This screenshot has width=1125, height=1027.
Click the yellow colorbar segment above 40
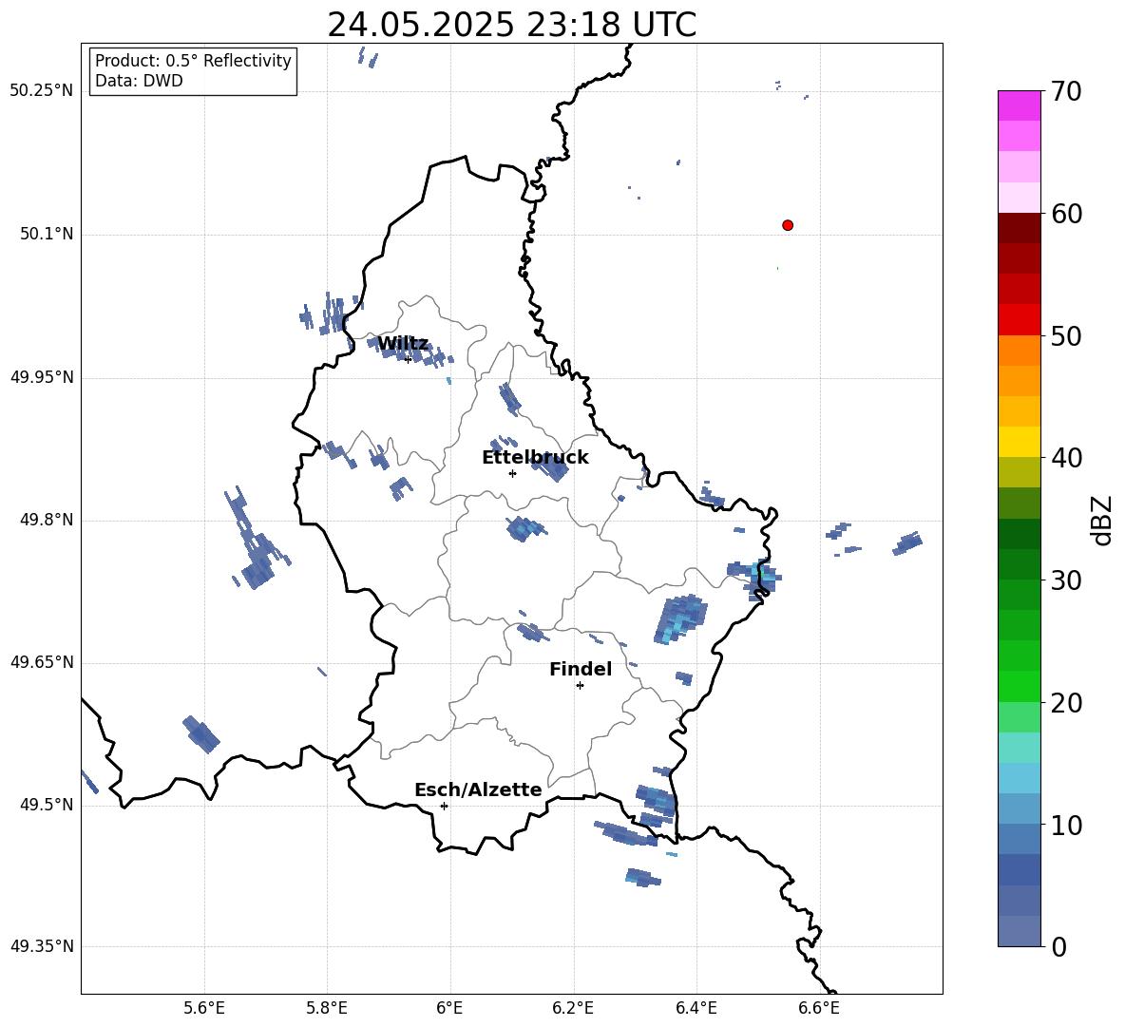pyautogui.click(x=1019, y=442)
